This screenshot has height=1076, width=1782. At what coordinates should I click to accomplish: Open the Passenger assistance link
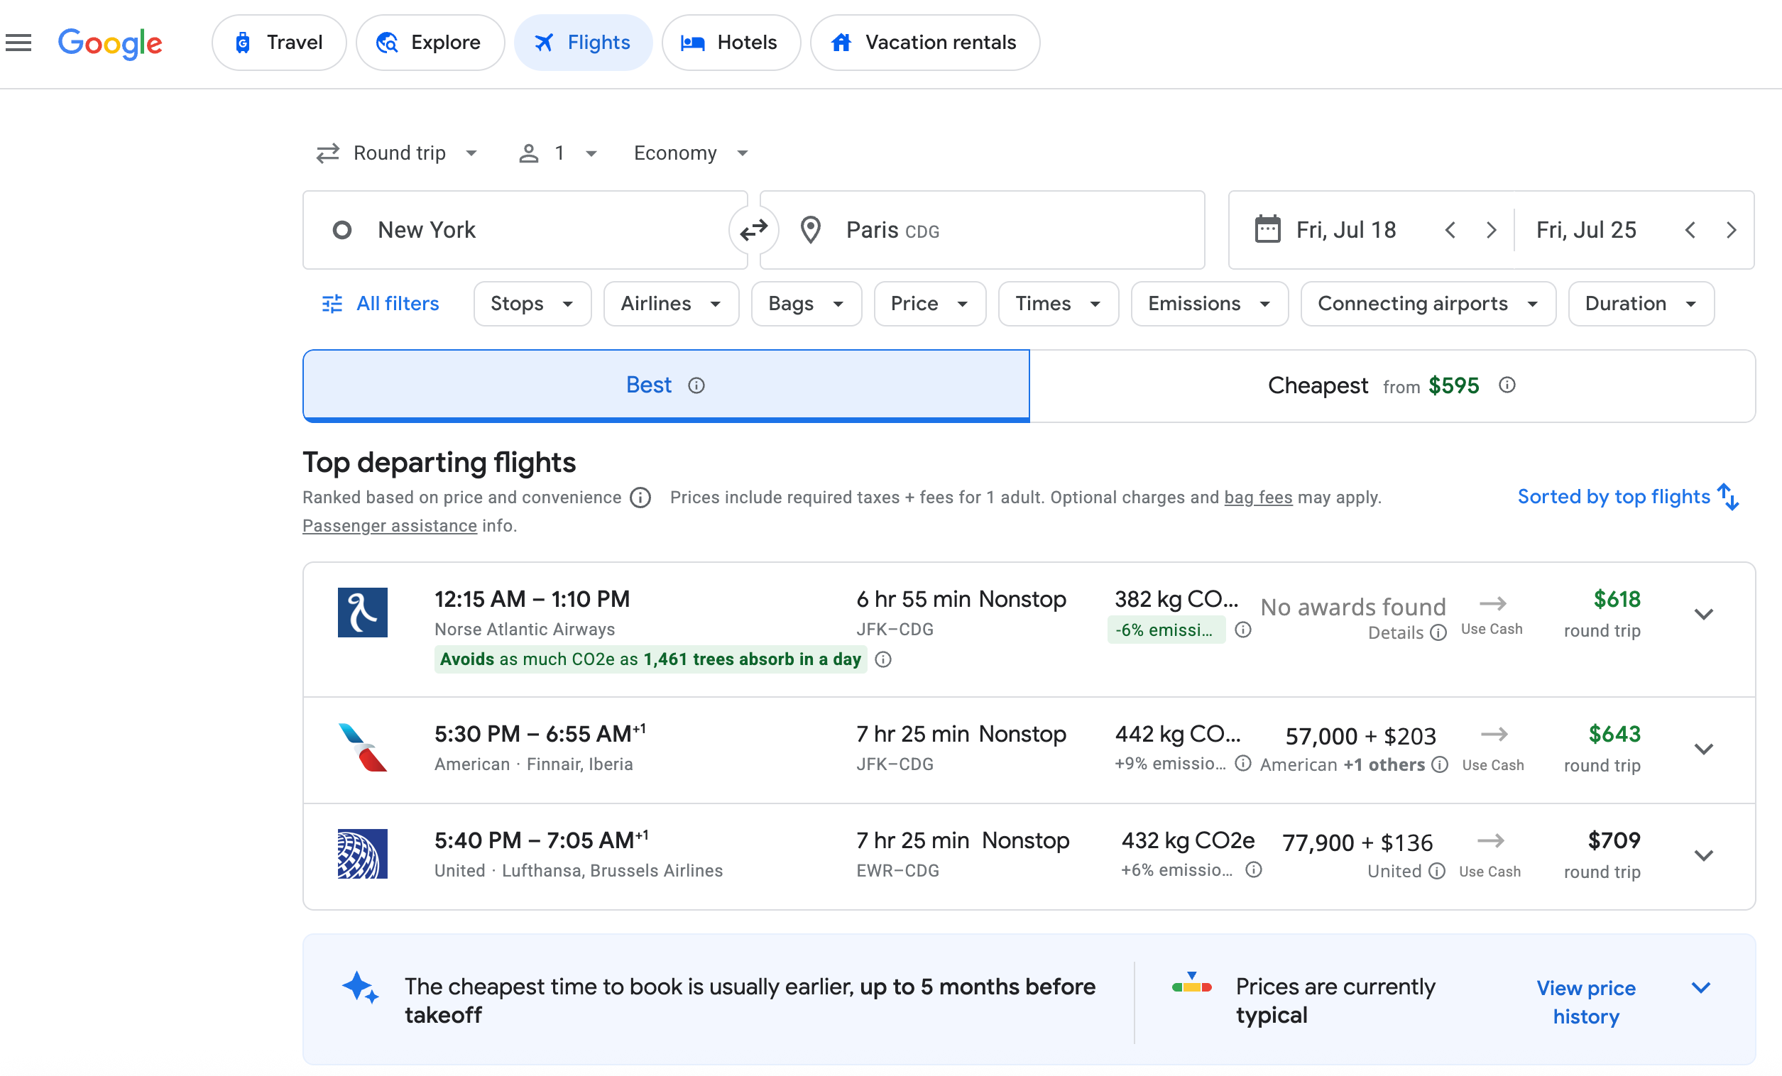click(x=389, y=526)
